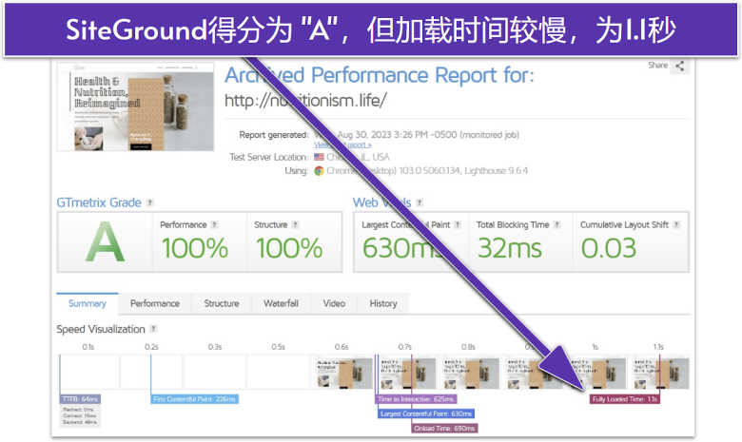The width and height of the screenshot is (742, 442).
Task: Click the http://nutritionism.life/ URL
Action: click(305, 100)
